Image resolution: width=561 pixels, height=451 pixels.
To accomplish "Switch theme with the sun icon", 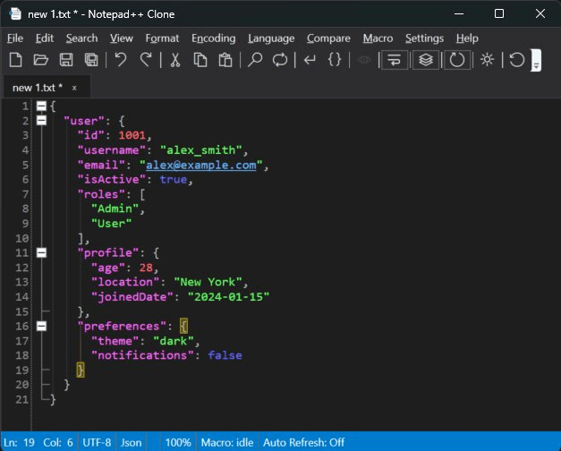I will (x=487, y=60).
